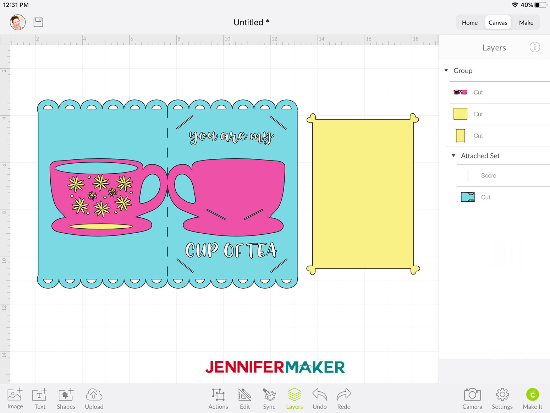Select the Group row label

(463, 71)
